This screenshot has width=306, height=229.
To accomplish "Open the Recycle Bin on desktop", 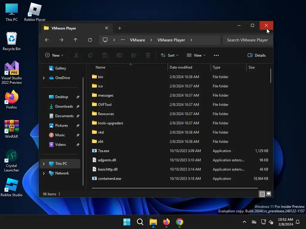I will [x=12, y=41].
